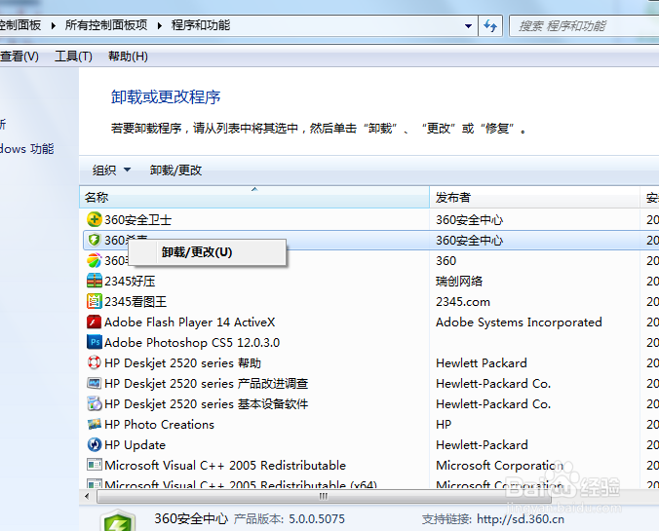
Task: Select Adobe Flash Player 14 ActiveX
Action: click(189, 322)
